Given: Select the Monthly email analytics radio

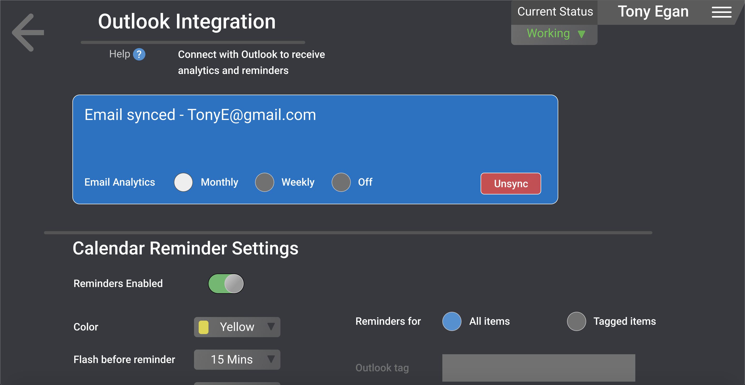Looking at the screenshot, I should pos(183,182).
